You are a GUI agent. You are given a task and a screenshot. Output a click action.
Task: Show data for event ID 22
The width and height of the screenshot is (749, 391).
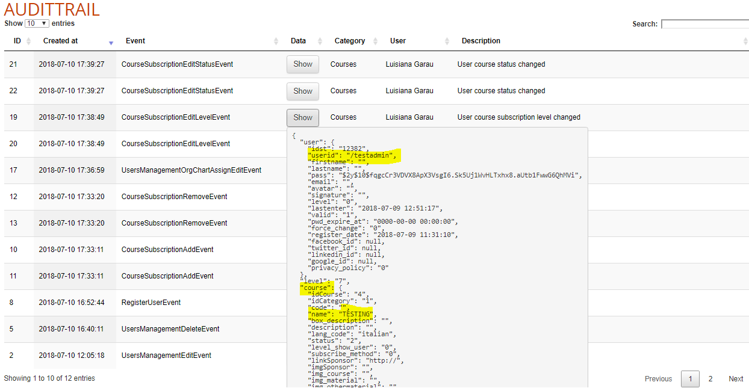click(x=303, y=91)
